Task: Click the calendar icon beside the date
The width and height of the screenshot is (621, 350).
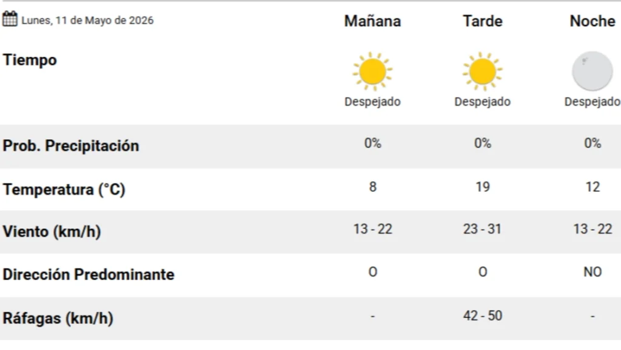Action: tap(10, 19)
